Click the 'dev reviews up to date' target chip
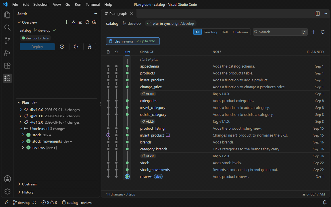The width and height of the screenshot is (331, 207). point(133,41)
